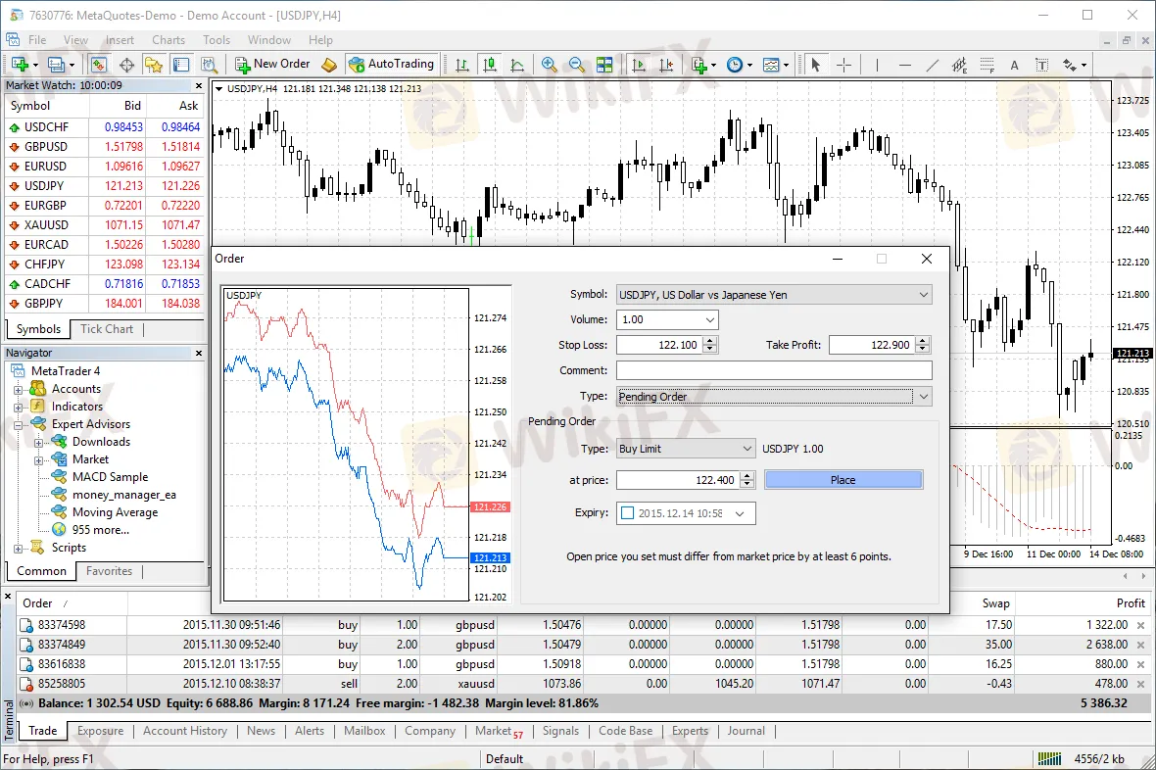Viewport: 1156px width, 770px height.
Task: Tile chart windows icon
Action: click(604, 65)
